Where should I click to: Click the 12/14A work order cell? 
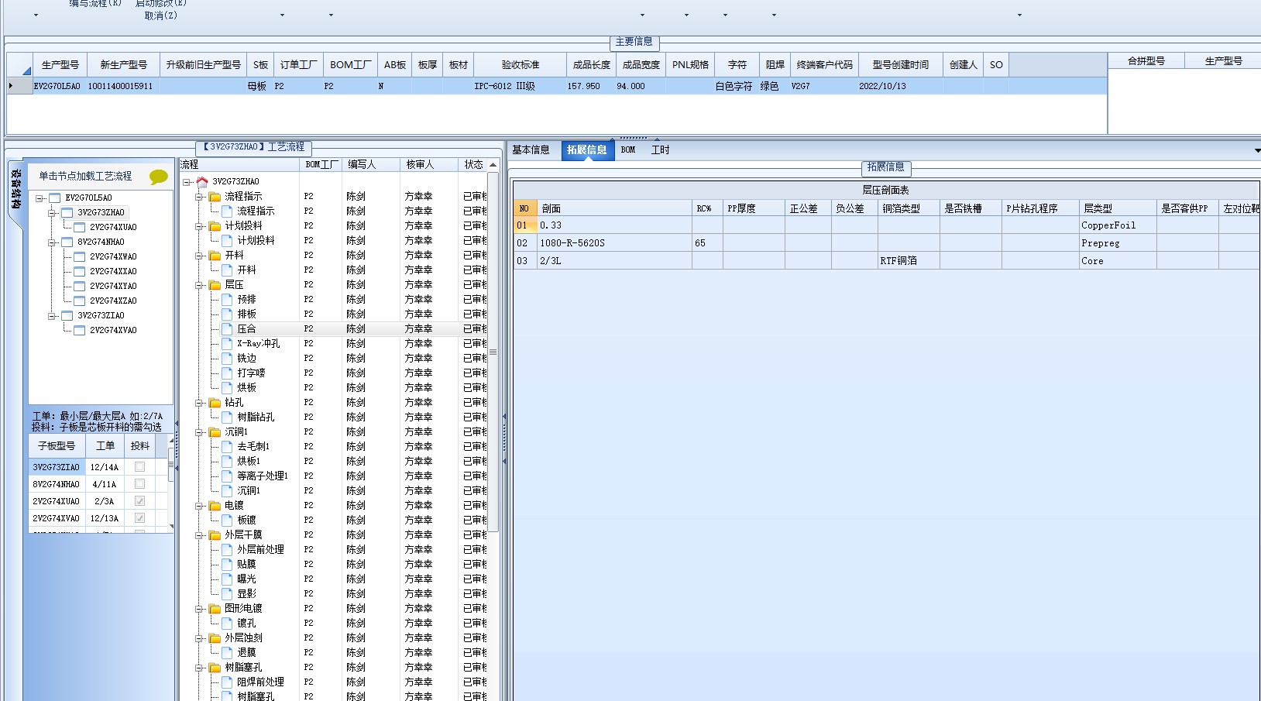click(x=105, y=467)
